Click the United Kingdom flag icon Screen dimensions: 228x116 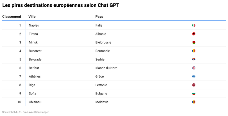tap(194, 68)
